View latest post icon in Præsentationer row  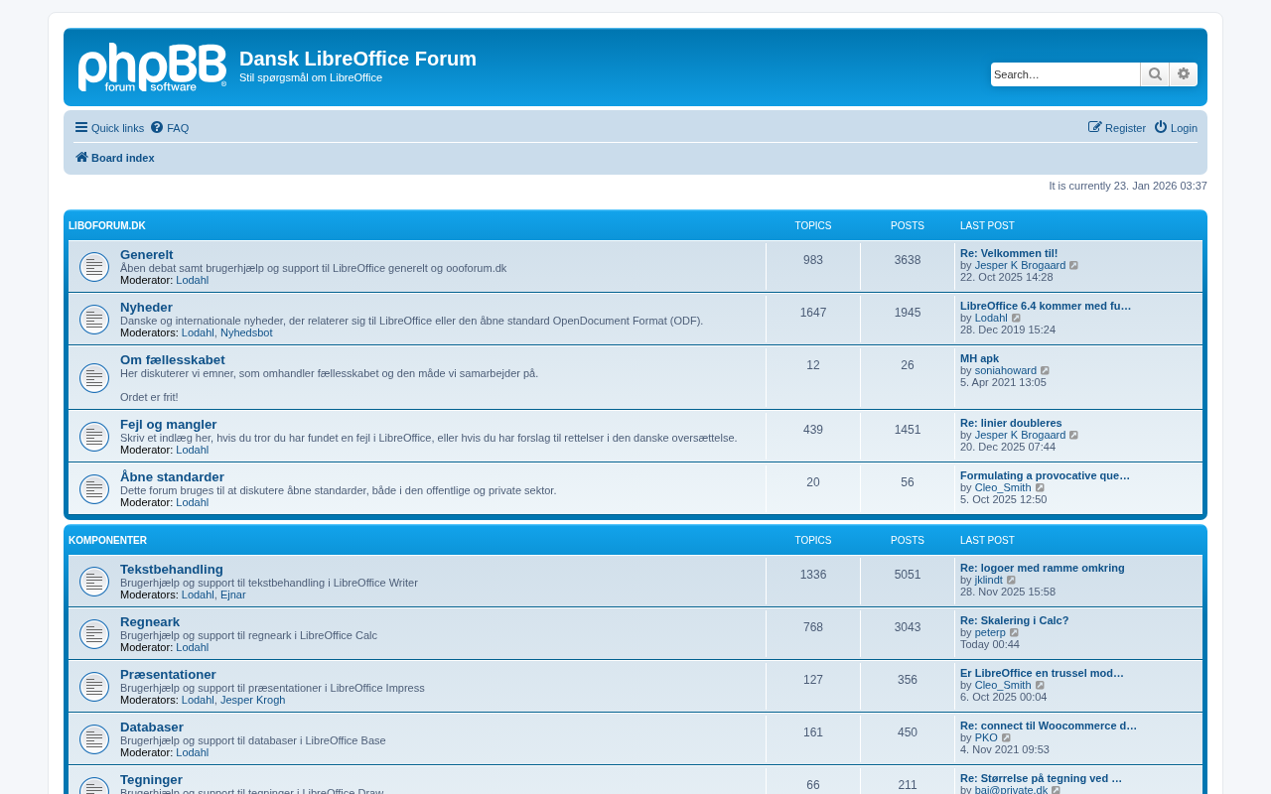click(1041, 686)
